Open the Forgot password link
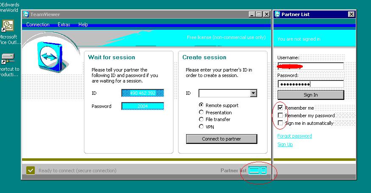Screen dimensions: 371x193 click(295, 136)
